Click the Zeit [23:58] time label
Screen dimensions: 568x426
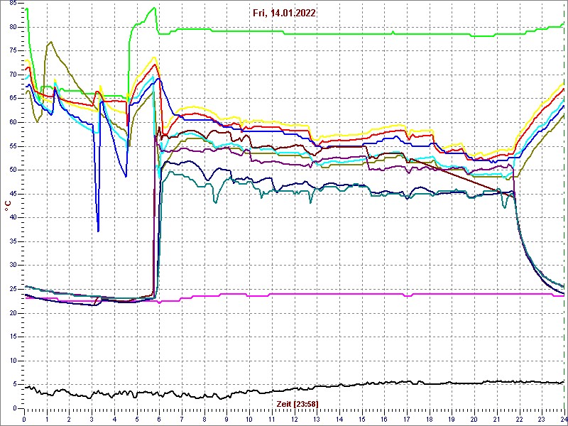pos(297,403)
